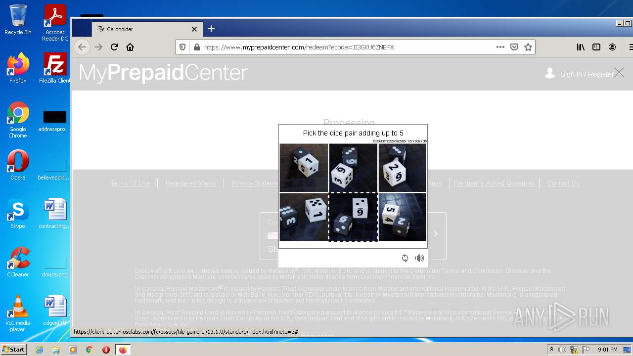This screenshot has width=633, height=356.
Task: Open the Chrome taskbar icon
Action: [89, 350]
